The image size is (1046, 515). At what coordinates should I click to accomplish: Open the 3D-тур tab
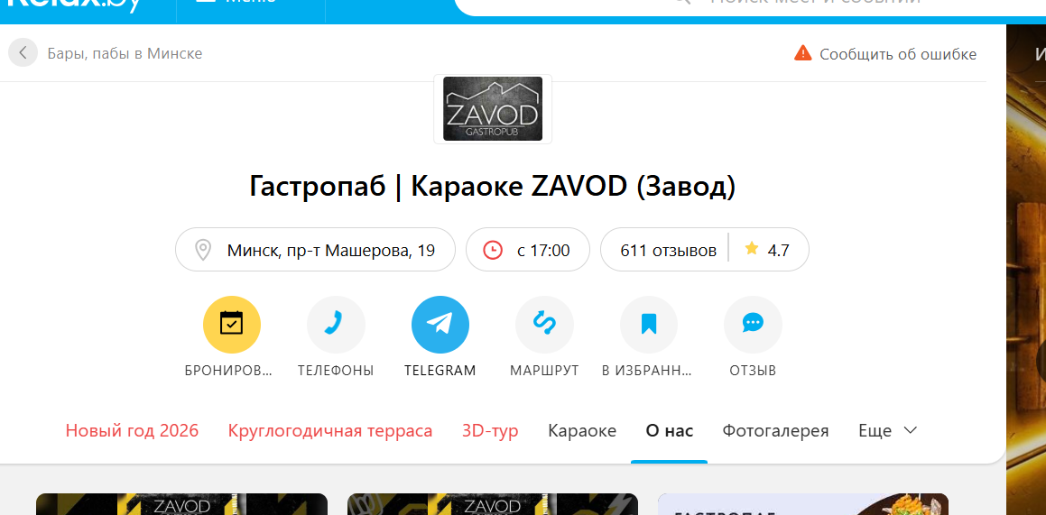pyautogui.click(x=490, y=430)
